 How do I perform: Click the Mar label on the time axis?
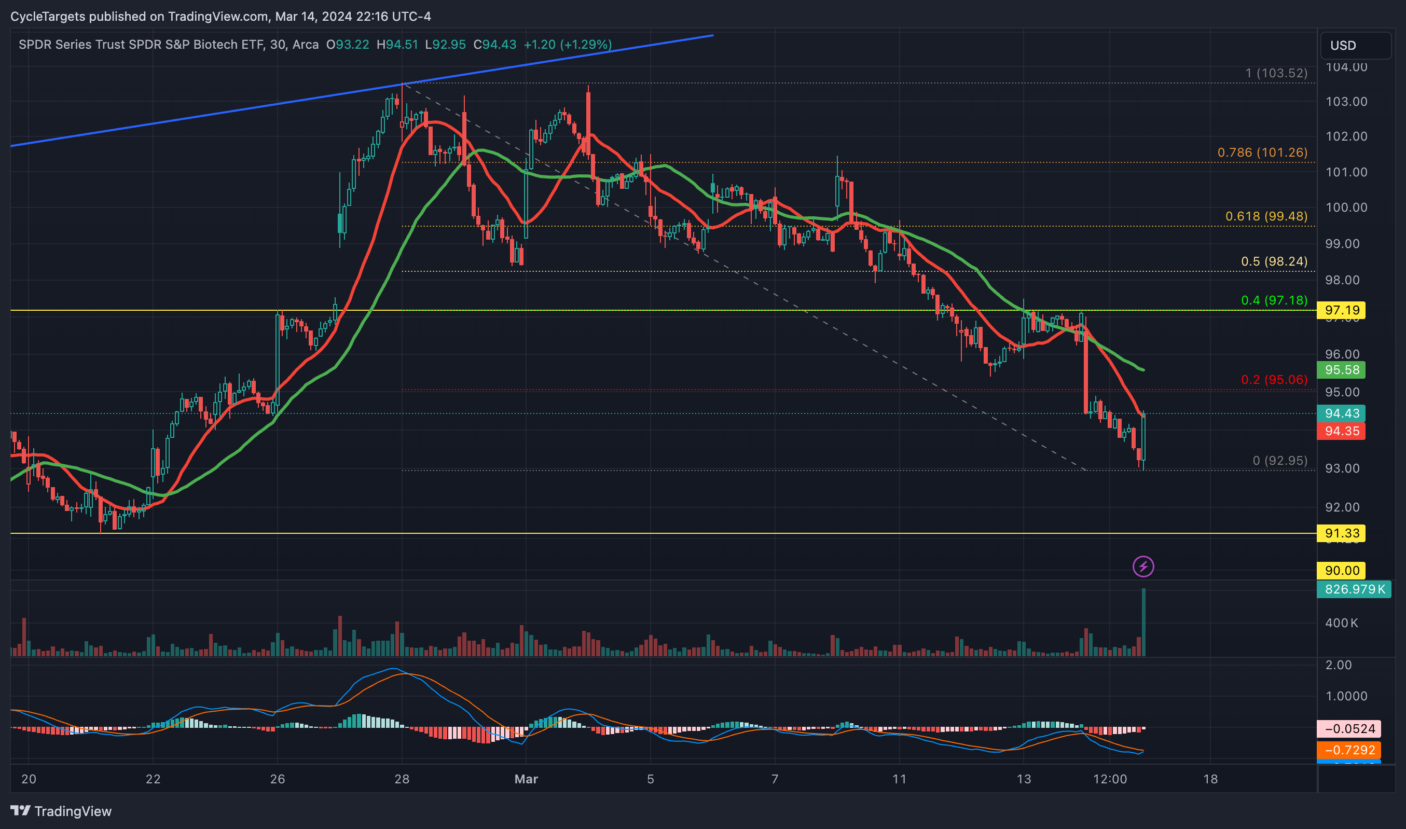[526, 779]
